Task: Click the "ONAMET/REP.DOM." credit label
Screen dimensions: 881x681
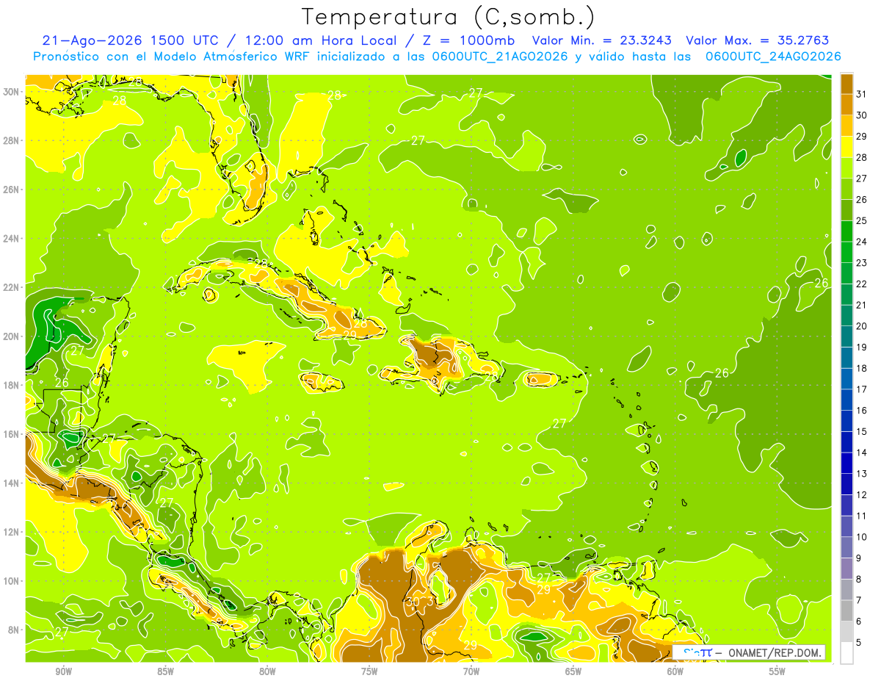Action: (775, 652)
